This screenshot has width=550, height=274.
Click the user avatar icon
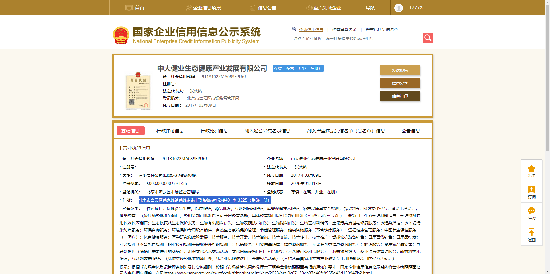pyautogui.click(x=399, y=8)
